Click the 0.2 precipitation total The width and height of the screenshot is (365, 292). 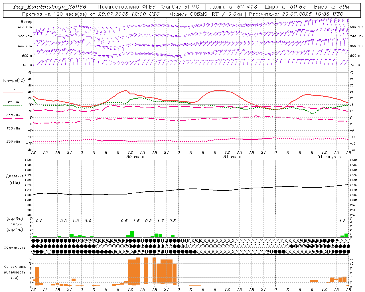[x=39, y=221]
